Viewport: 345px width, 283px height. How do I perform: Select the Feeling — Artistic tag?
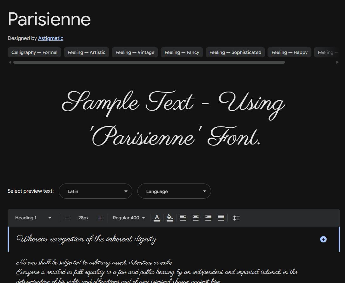[x=86, y=52]
